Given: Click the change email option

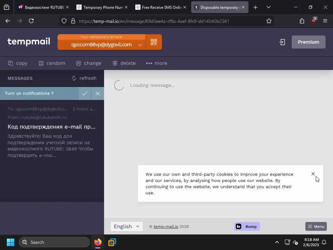Looking at the screenshot, I should point(88,63).
